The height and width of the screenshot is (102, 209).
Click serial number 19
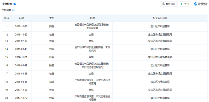pyautogui.click(x=6, y=90)
